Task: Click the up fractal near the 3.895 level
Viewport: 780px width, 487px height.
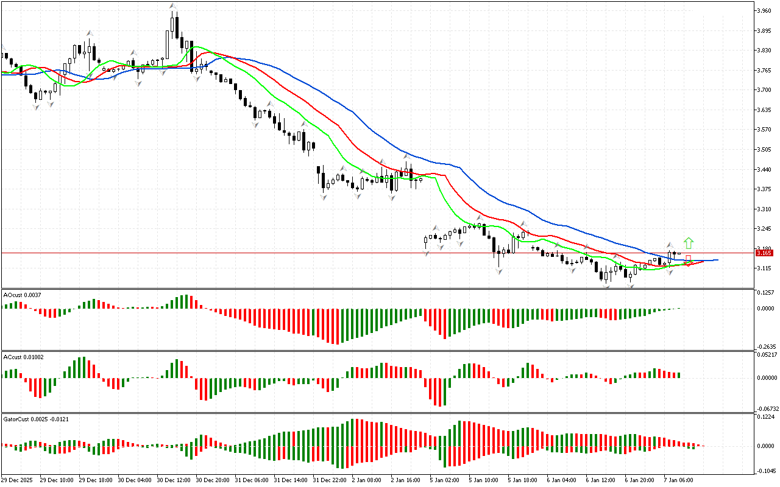Action: tap(89, 33)
